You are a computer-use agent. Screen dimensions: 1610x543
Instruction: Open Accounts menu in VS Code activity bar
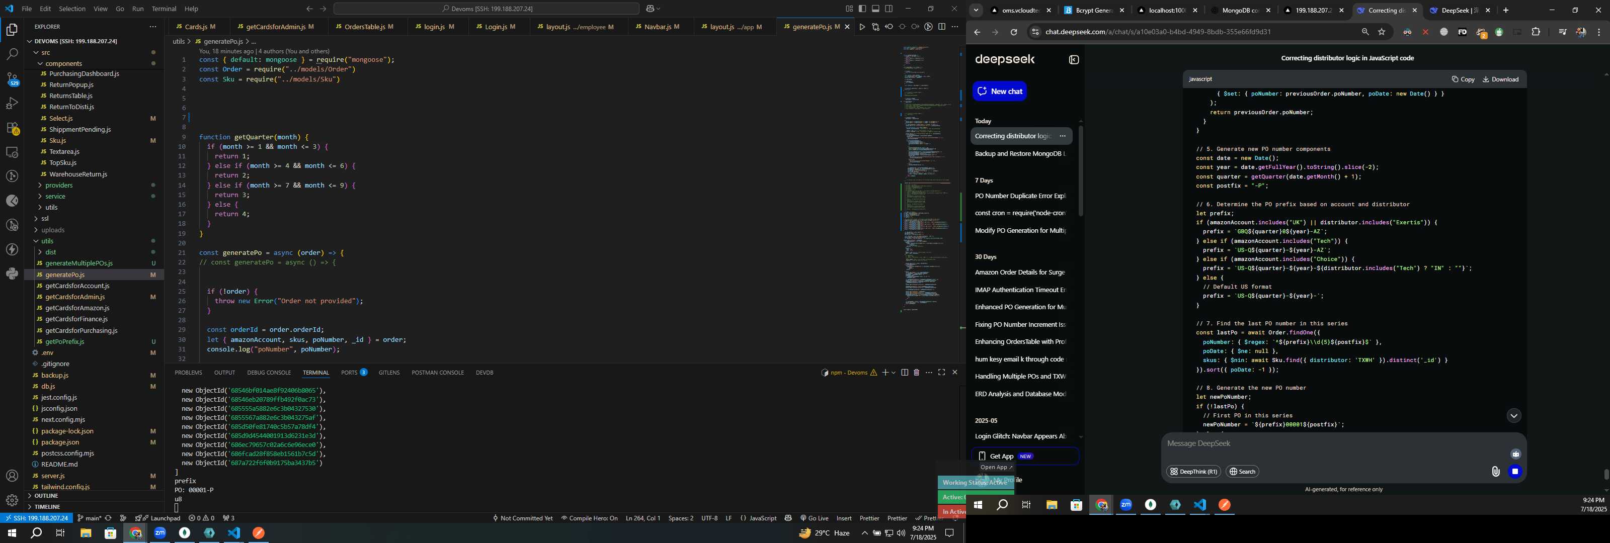[12, 476]
